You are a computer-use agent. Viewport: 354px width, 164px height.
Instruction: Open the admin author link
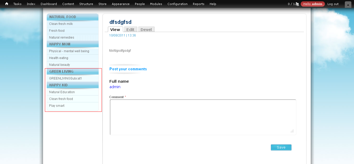pyautogui.click(x=115, y=87)
